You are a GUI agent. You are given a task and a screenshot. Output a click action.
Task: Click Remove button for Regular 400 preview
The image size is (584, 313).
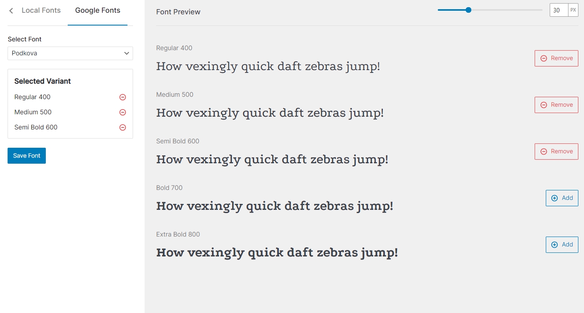[556, 58]
